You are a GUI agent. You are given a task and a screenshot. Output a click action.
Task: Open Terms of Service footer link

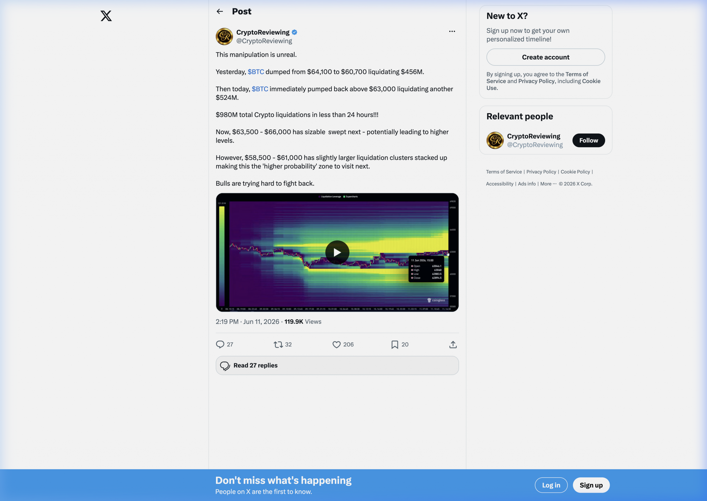503,172
